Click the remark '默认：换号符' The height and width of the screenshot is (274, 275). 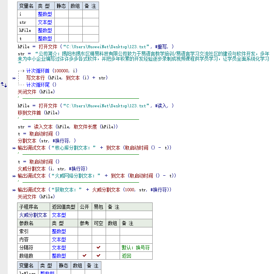point(136,248)
